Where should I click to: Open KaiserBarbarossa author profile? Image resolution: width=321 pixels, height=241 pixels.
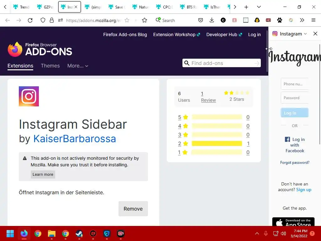click(x=75, y=139)
